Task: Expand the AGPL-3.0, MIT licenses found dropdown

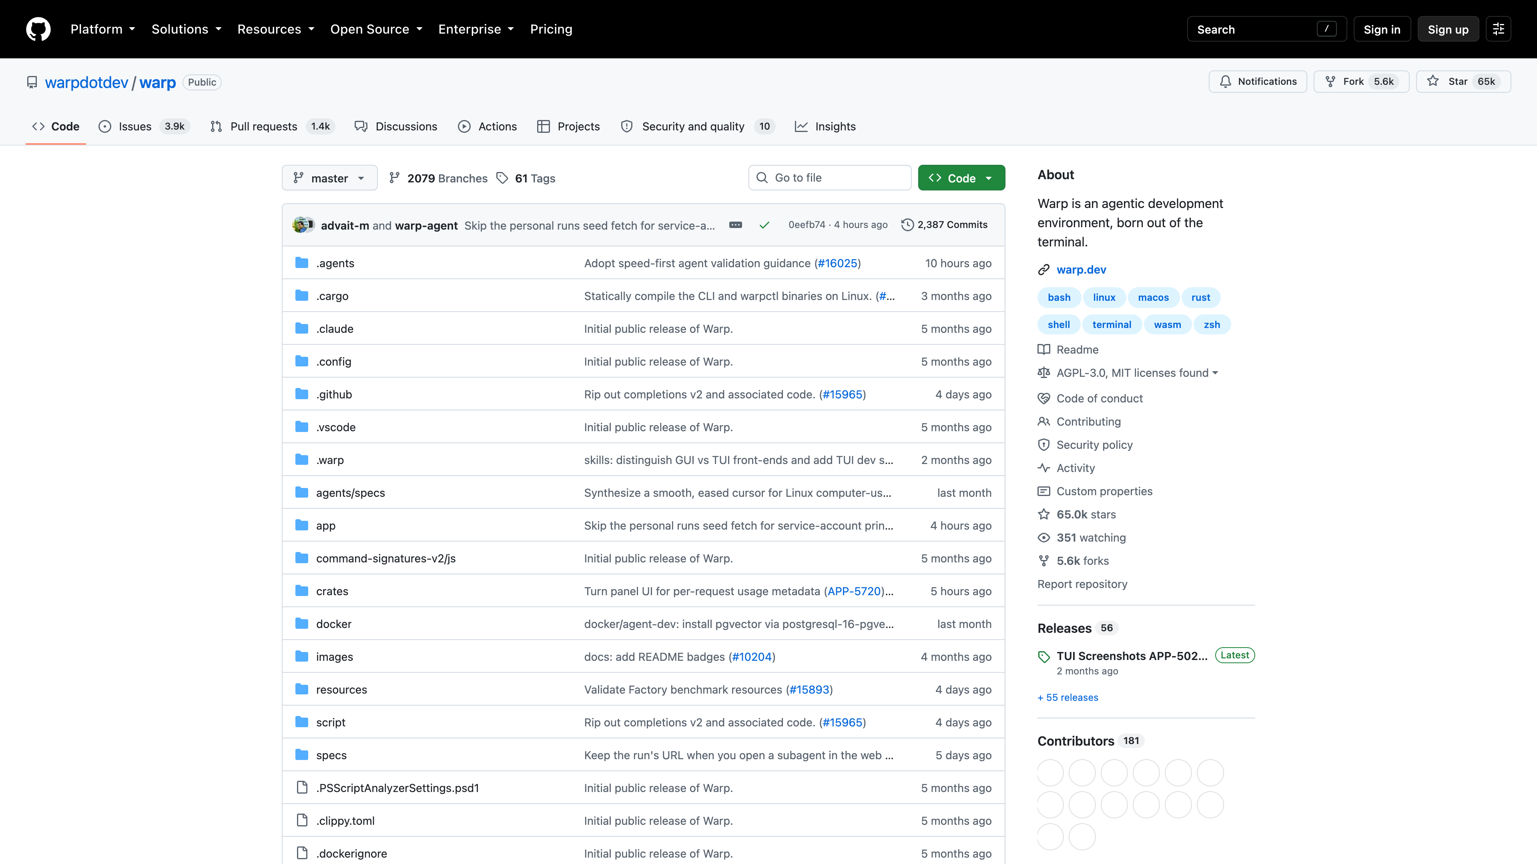Action: coord(1137,373)
